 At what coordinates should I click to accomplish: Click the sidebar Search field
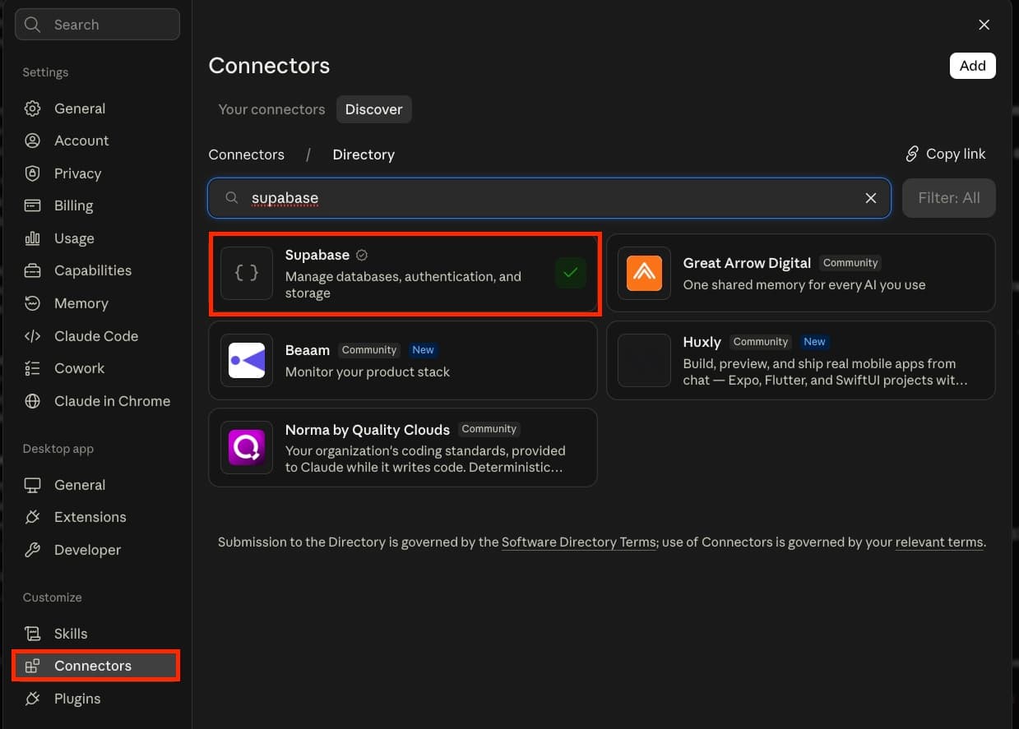97,25
